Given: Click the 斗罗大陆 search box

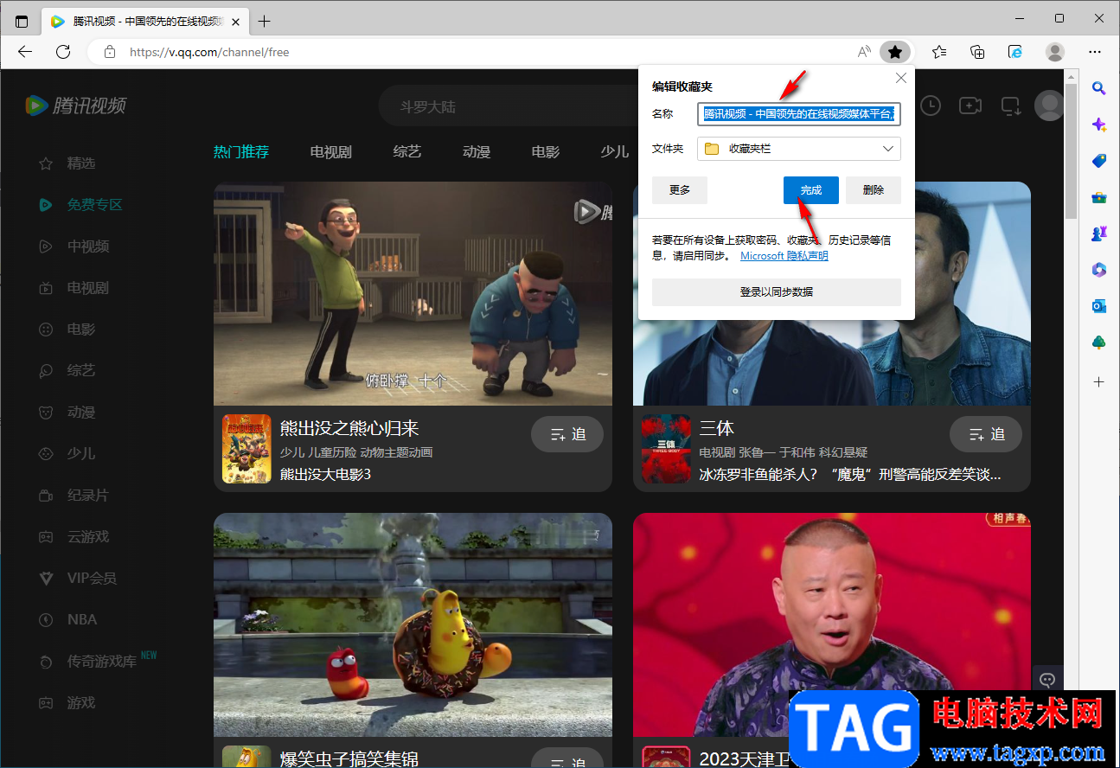Looking at the screenshot, I should pos(509,107).
